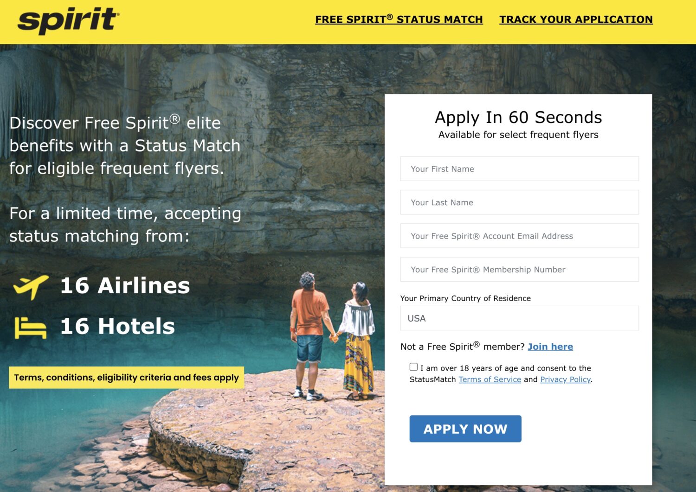Click the yellow Terms, conditions and fees banner
Viewport: 696px width, 492px height.
126,378
